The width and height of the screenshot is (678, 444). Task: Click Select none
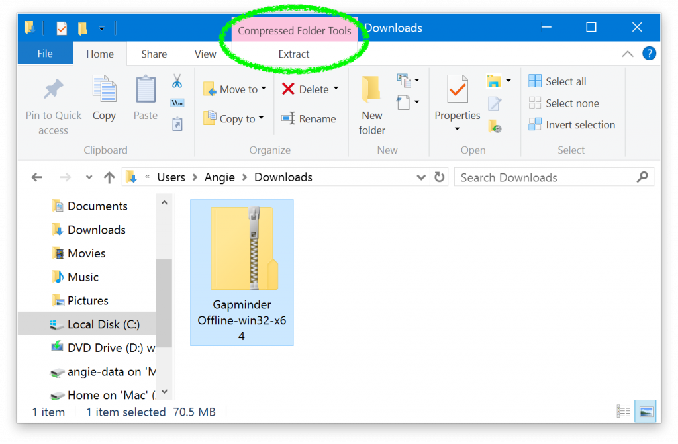[564, 103]
